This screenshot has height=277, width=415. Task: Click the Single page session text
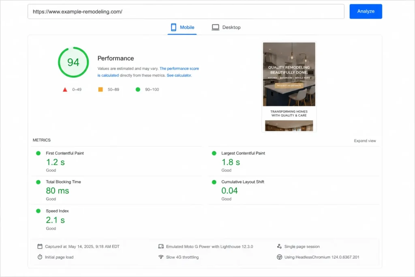302,246
